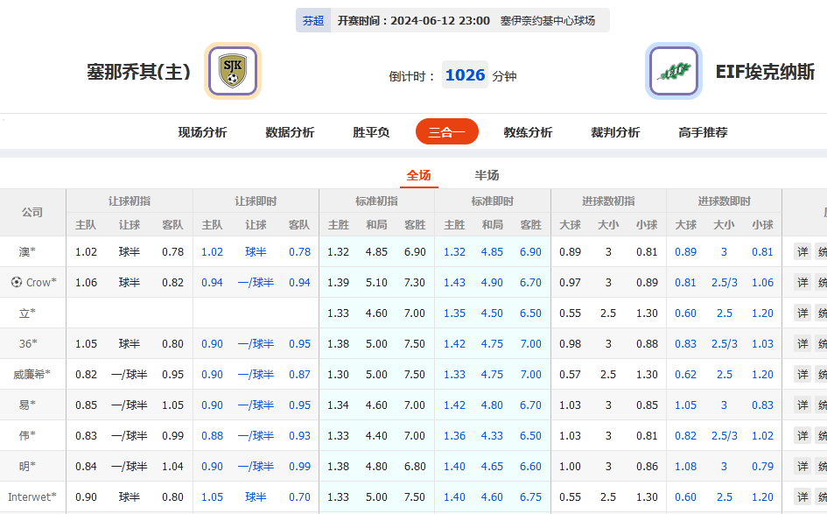Screen dimensions: 827x514
Task: Open the 高手推荐 section
Action: point(700,131)
